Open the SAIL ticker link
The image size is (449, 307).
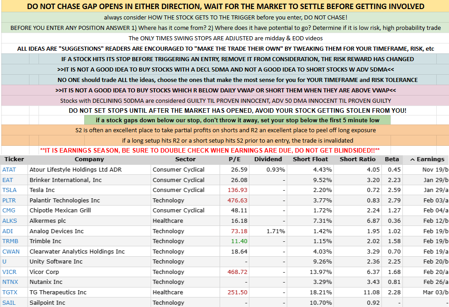(x=9, y=303)
